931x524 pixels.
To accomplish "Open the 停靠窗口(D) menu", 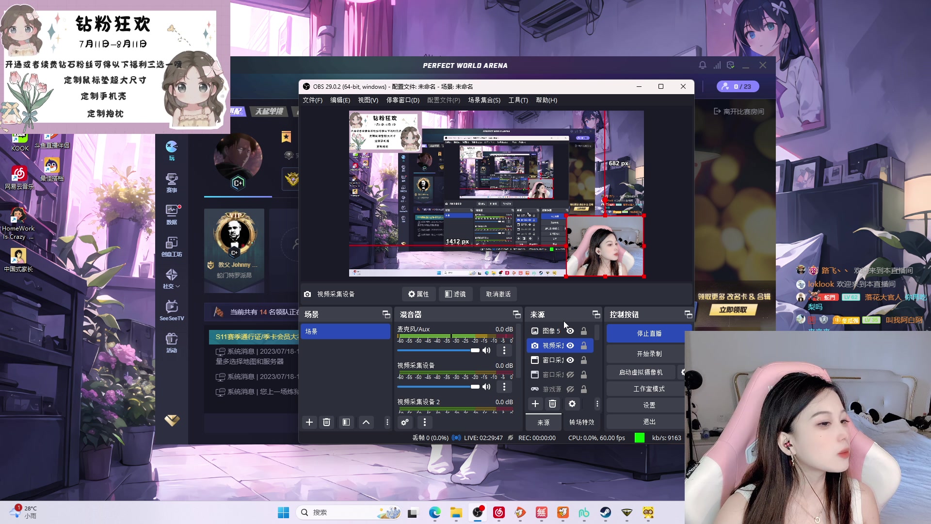I will (x=402, y=100).
